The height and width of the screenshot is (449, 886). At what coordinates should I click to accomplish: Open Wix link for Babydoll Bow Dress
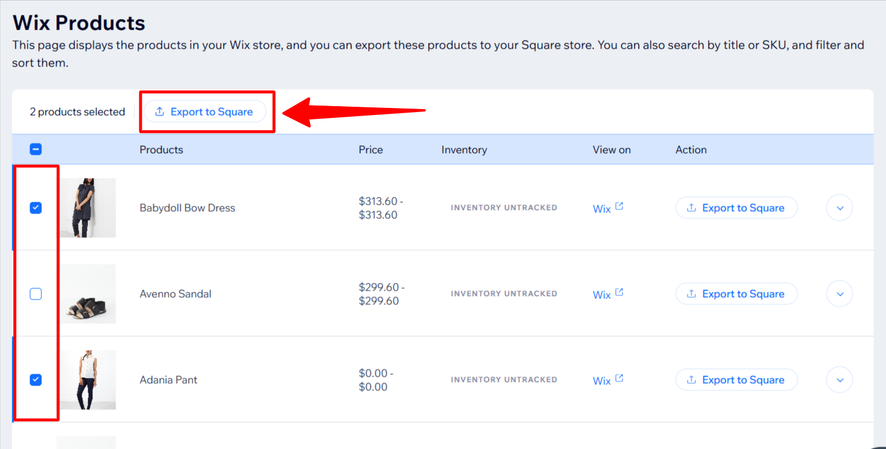601,209
